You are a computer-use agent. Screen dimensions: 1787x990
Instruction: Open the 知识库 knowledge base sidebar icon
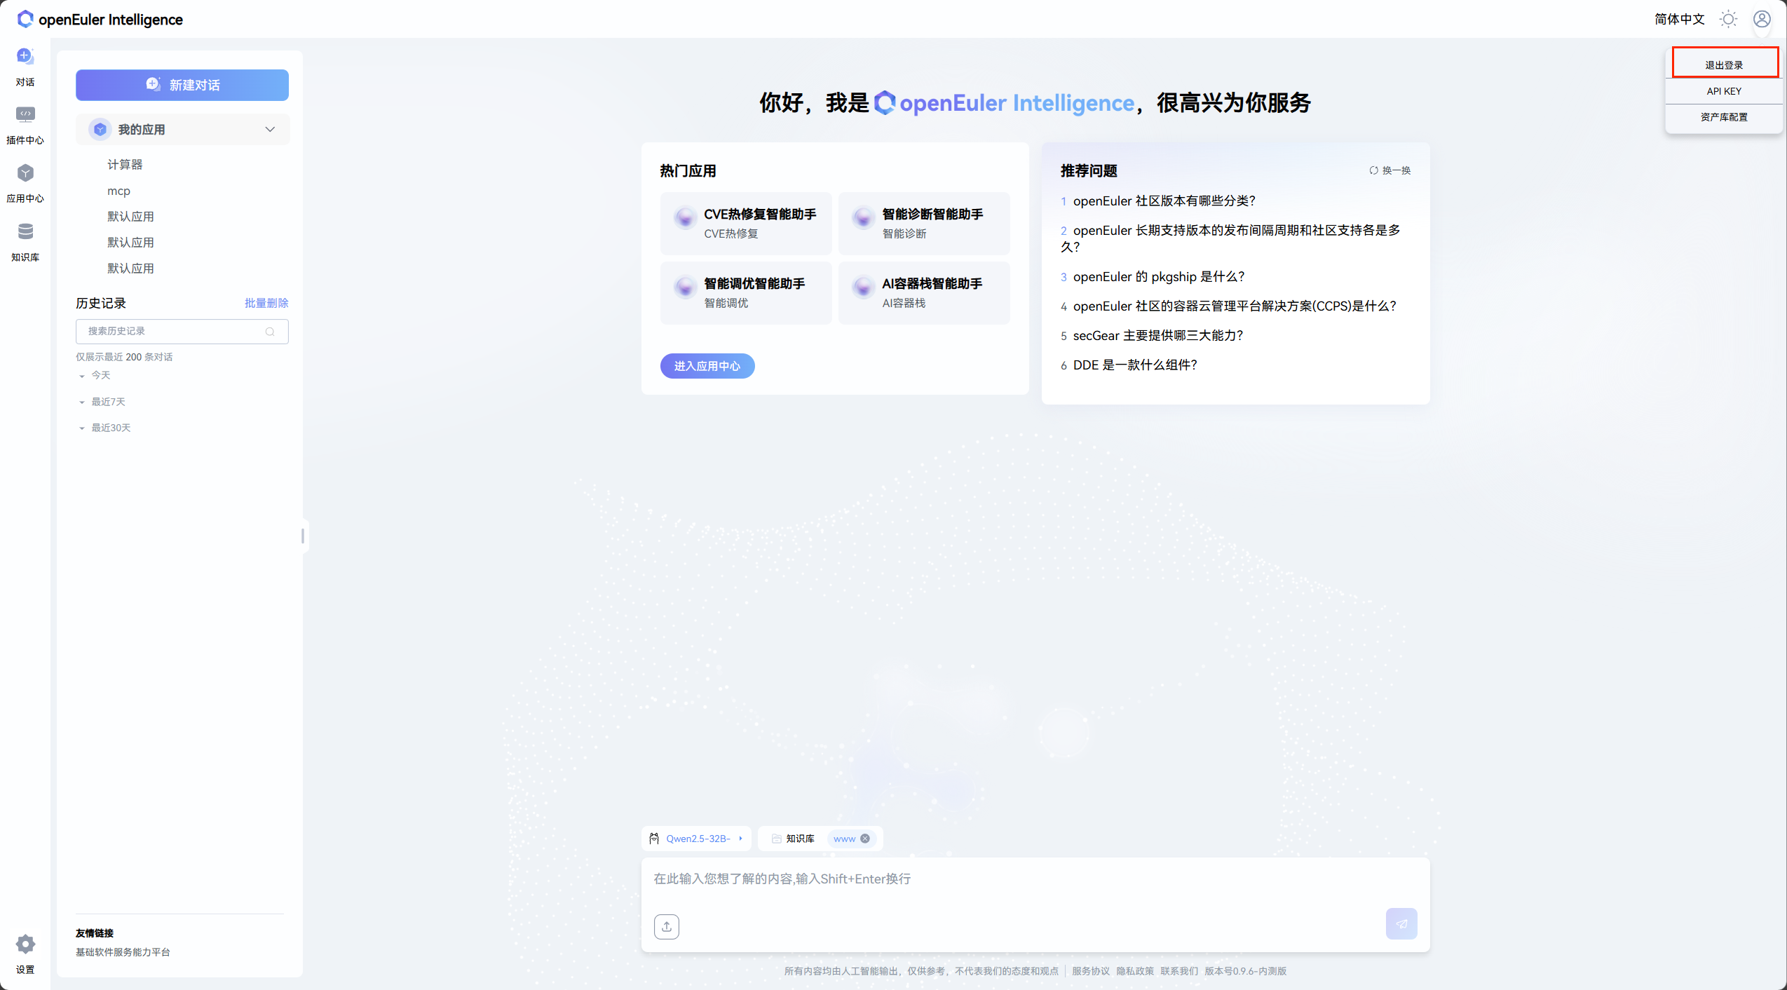point(25,232)
